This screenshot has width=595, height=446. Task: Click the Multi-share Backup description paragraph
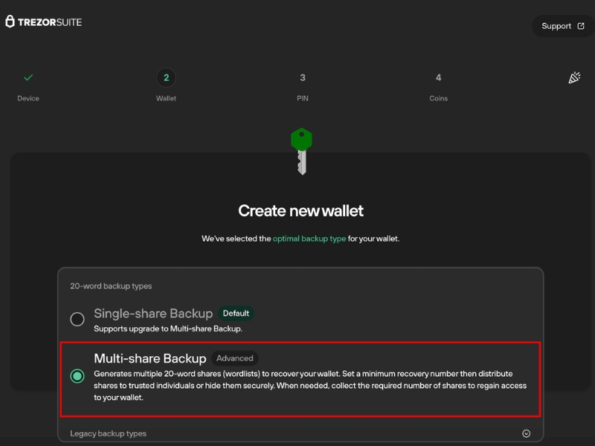pyautogui.click(x=310, y=386)
